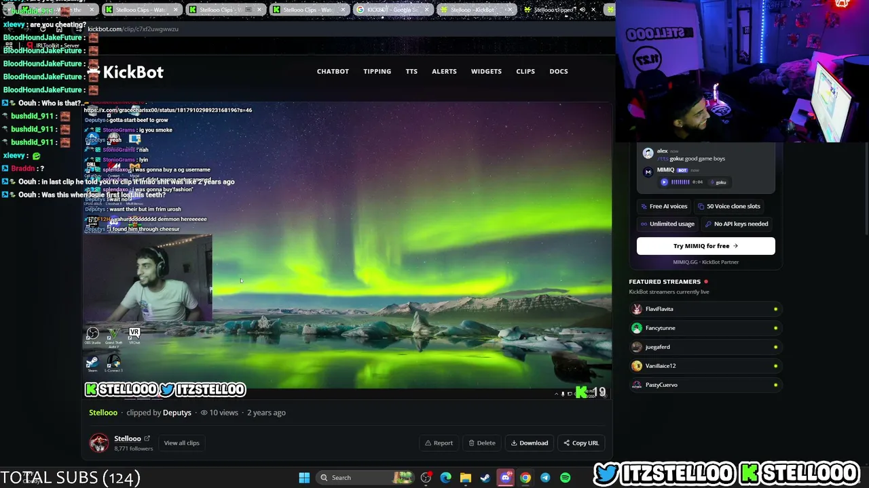This screenshot has height=488, width=869.
Task: Click the KickBot logo in the header
Action: [126, 72]
